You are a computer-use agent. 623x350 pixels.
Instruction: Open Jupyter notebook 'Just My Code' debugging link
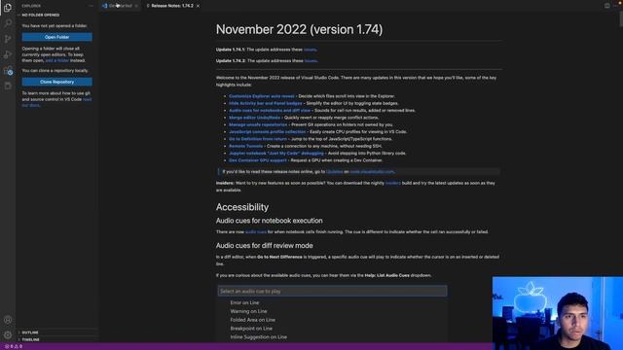(276, 154)
